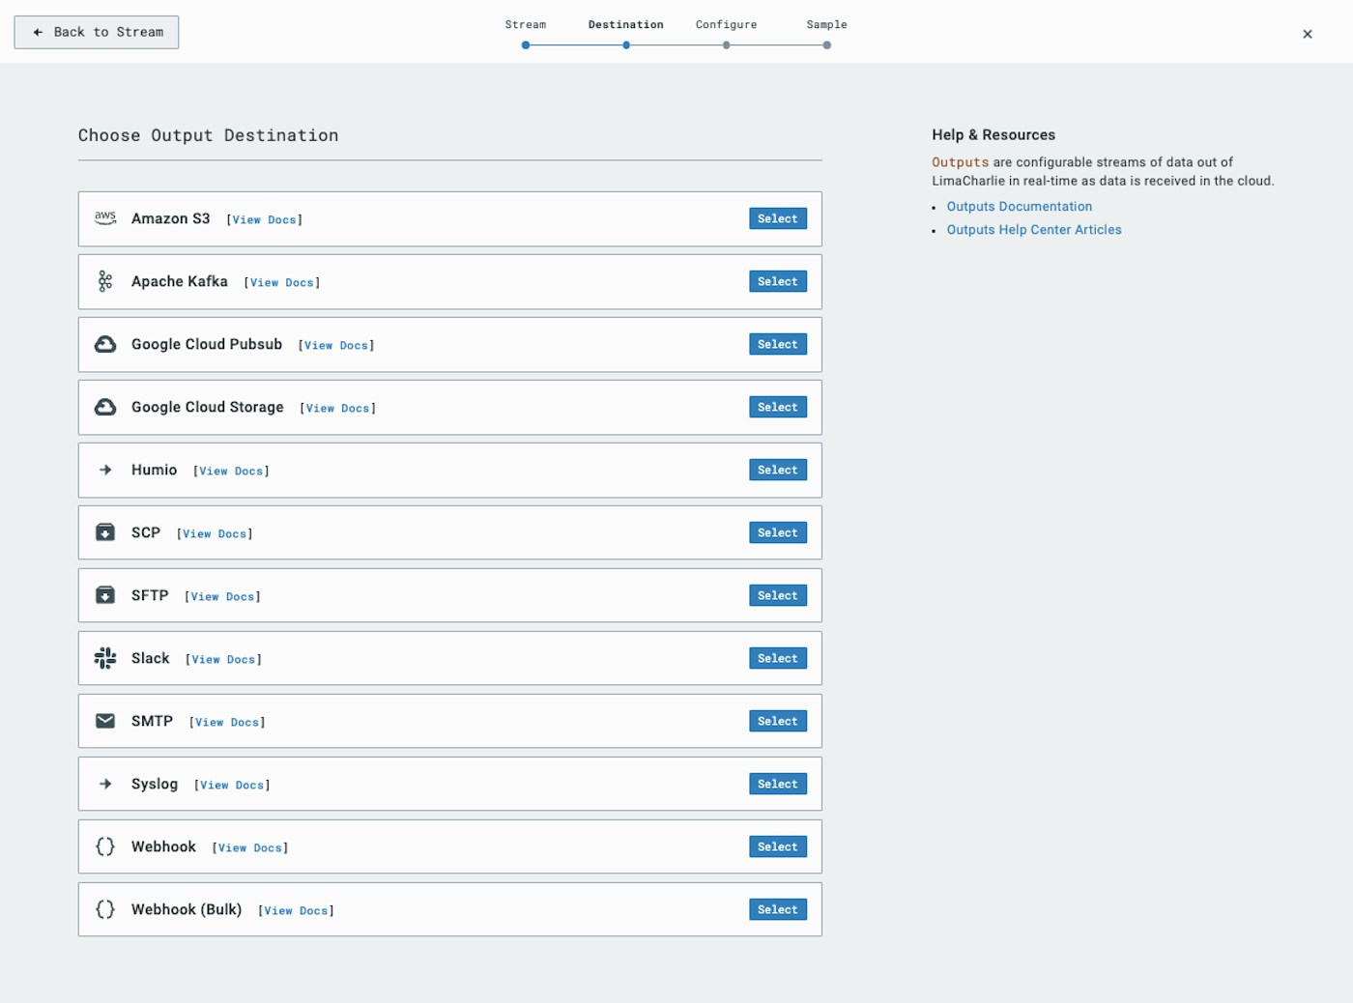
Task: Open View Docs for Slack
Action: [x=224, y=660]
